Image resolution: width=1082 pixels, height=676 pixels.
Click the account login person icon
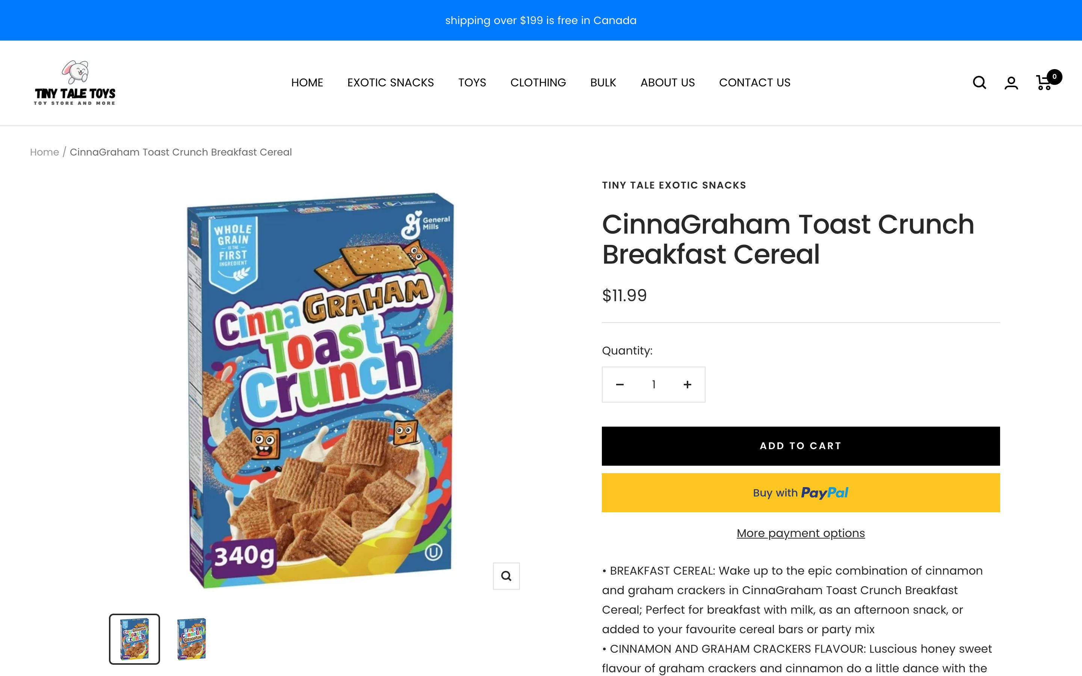click(1011, 83)
